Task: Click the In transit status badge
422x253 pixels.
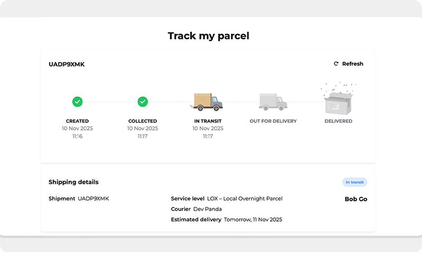Action: click(354, 182)
